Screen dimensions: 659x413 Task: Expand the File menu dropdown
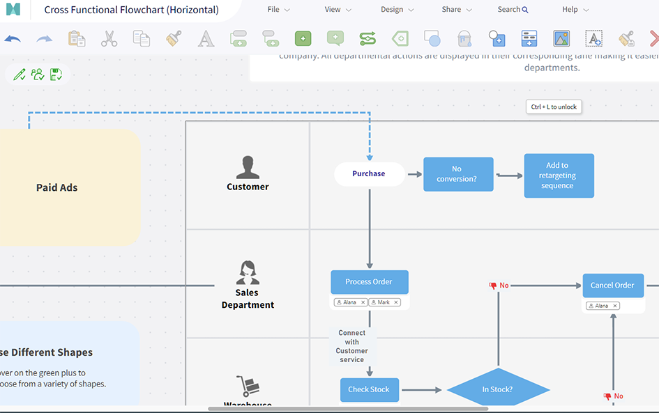[278, 10]
